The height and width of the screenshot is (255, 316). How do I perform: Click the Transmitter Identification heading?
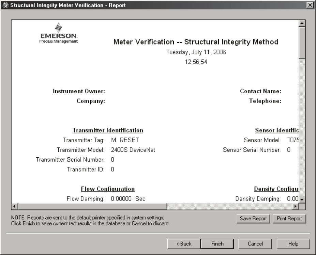[108, 130]
